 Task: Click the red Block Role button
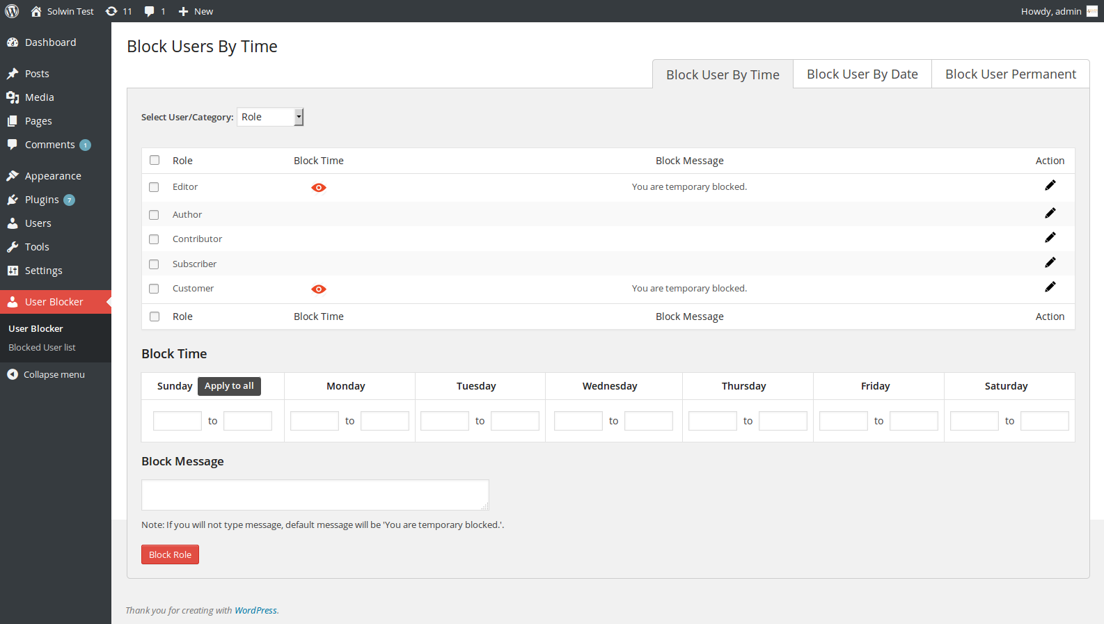170,554
